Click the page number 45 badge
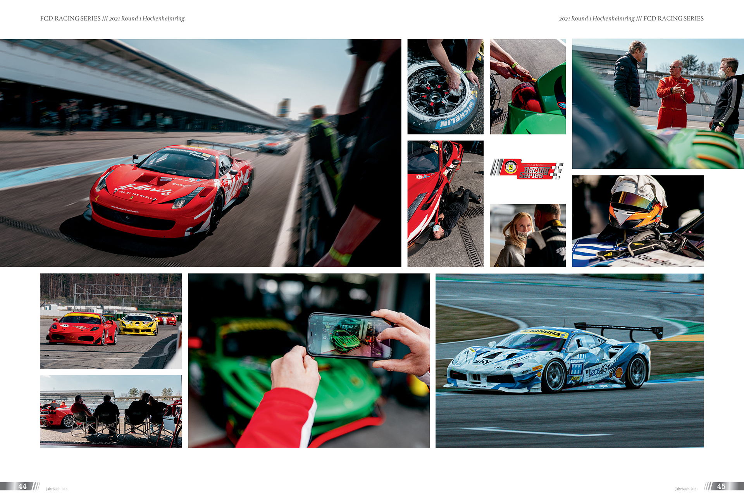Image resolution: width=744 pixels, height=502 pixels. 721,486
